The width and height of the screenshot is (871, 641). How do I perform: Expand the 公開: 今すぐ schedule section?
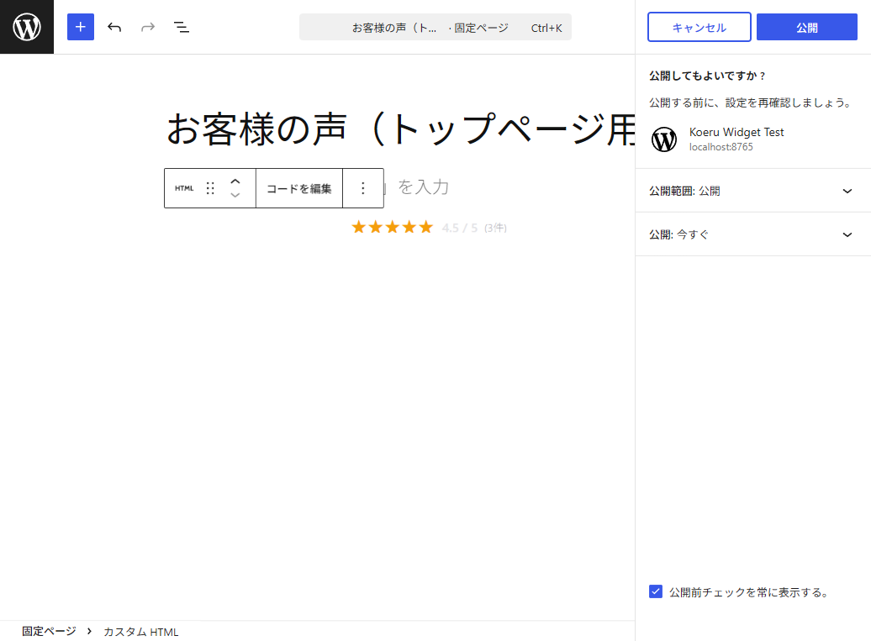[x=752, y=234]
